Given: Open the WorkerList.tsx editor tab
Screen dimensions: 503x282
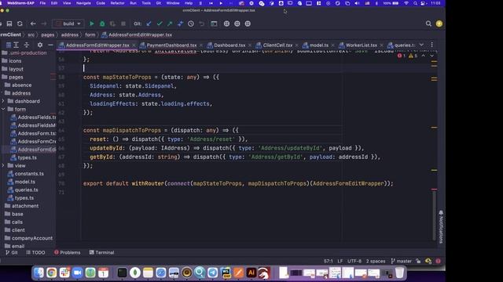Looking at the screenshot, I should (x=362, y=45).
